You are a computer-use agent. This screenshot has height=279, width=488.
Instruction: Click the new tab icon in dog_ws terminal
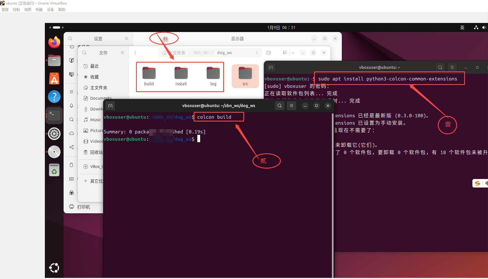(x=110, y=106)
